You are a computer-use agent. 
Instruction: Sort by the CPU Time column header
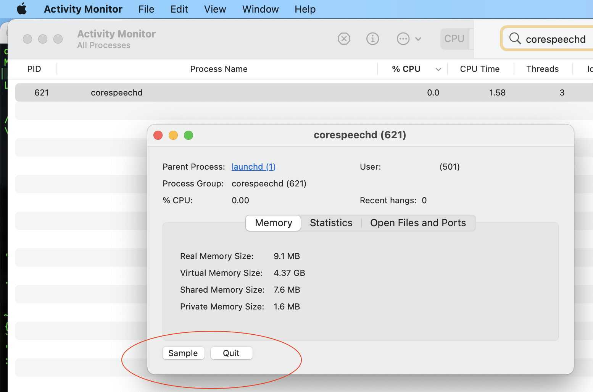coord(480,69)
